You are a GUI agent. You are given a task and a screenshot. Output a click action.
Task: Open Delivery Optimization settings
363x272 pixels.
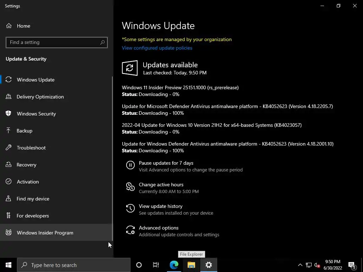pyautogui.click(x=56, y=97)
